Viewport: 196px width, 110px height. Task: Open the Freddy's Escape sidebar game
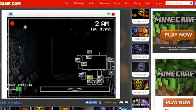point(140,69)
